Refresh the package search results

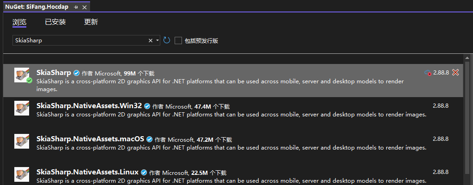166,40
